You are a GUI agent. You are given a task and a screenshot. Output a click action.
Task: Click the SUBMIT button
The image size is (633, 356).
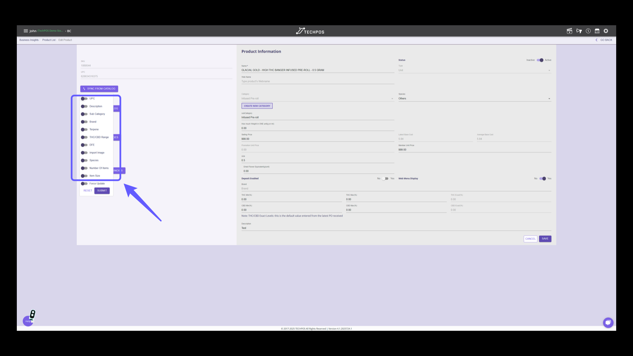point(102,191)
